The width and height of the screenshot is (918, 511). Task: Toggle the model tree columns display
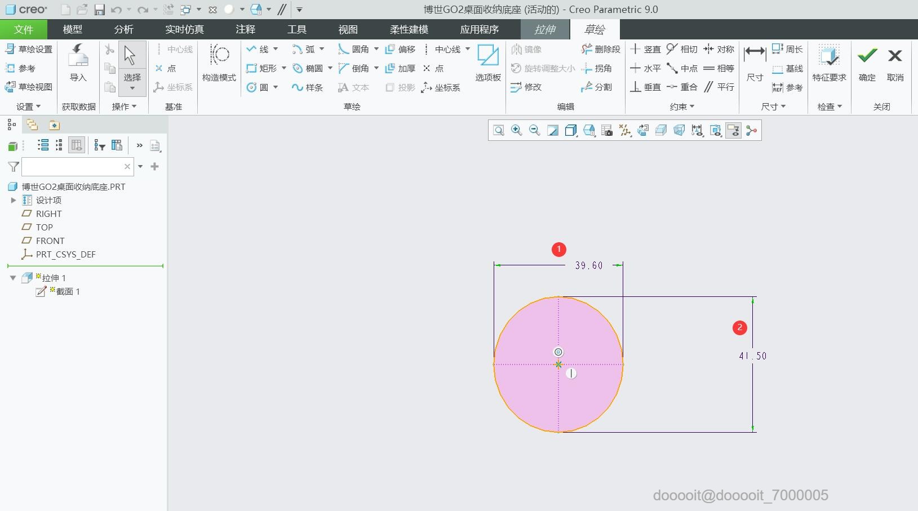pyautogui.click(x=77, y=145)
